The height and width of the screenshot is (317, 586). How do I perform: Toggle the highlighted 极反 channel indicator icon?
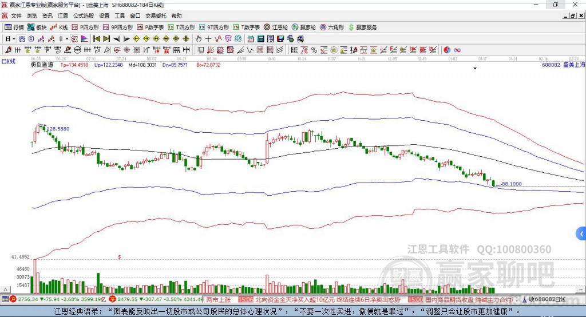tap(75, 39)
